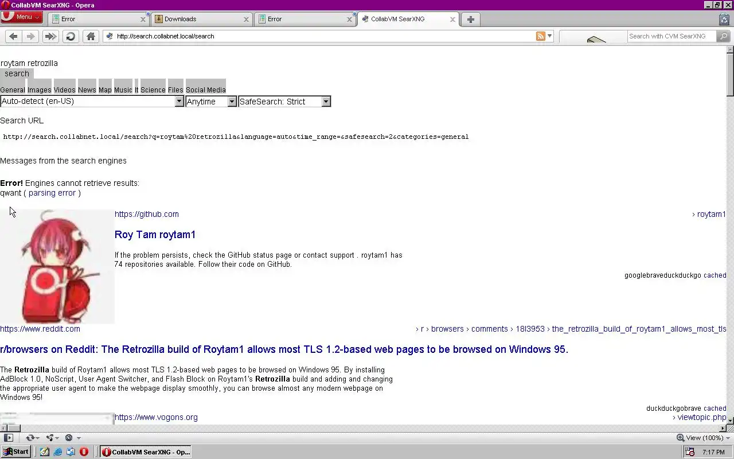Click the address bar URL field
This screenshot has height=459, width=734.
tap(321, 36)
